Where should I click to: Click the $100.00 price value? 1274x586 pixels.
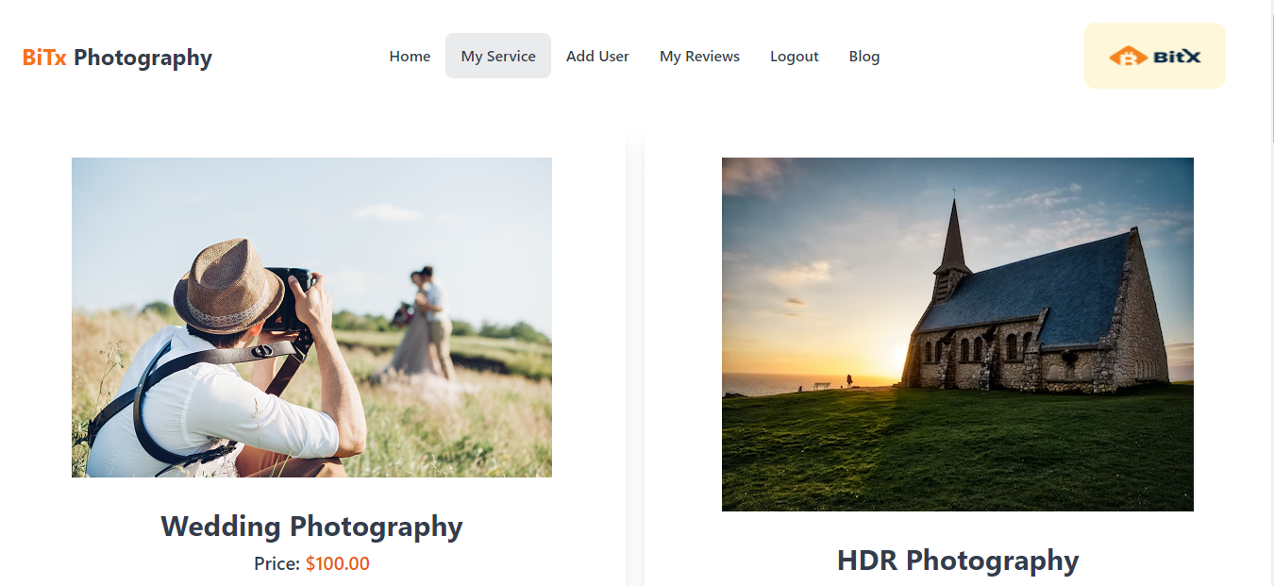338,564
